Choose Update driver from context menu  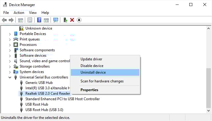click(105, 59)
